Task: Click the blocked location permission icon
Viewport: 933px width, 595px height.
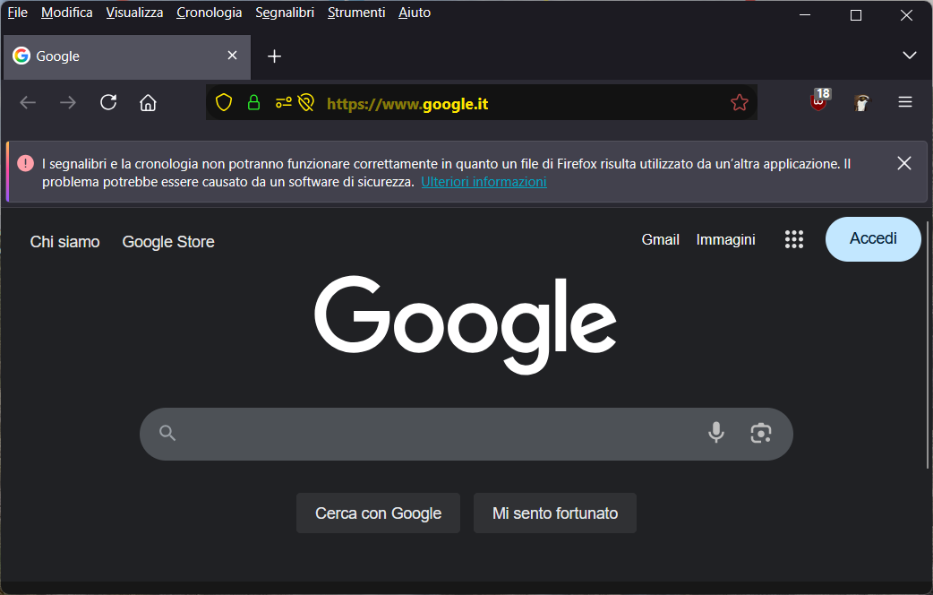Action: click(306, 103)
